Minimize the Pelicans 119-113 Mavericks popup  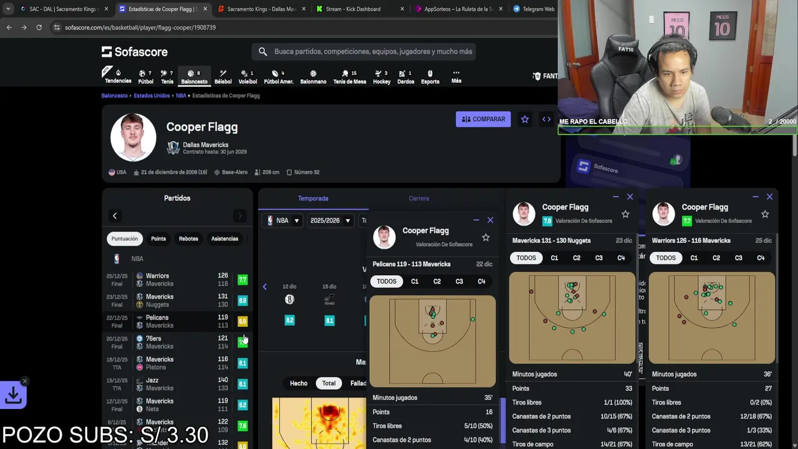[x=476, y=220]
